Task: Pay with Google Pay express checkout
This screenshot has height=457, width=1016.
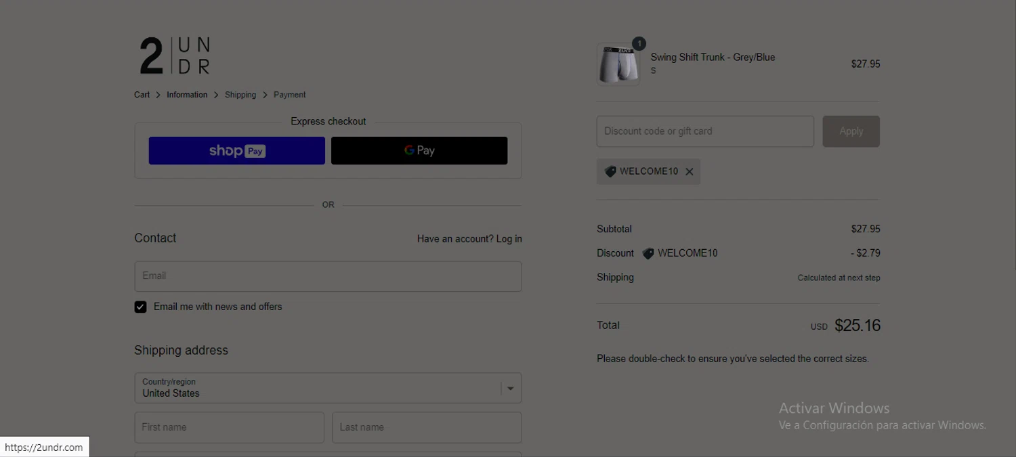Action: click(419, 150)
